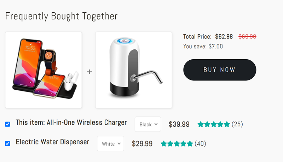Click the Total Price $62.98 amount

tap(224, 37)
